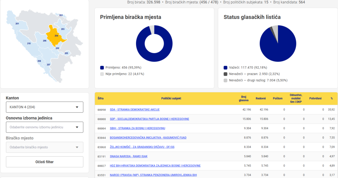Sort table by Šifra column header

pyautogui.click(x=100, y=98)
